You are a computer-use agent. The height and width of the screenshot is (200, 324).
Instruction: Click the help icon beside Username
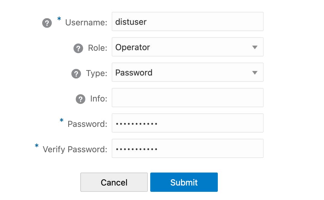[47, 23]
